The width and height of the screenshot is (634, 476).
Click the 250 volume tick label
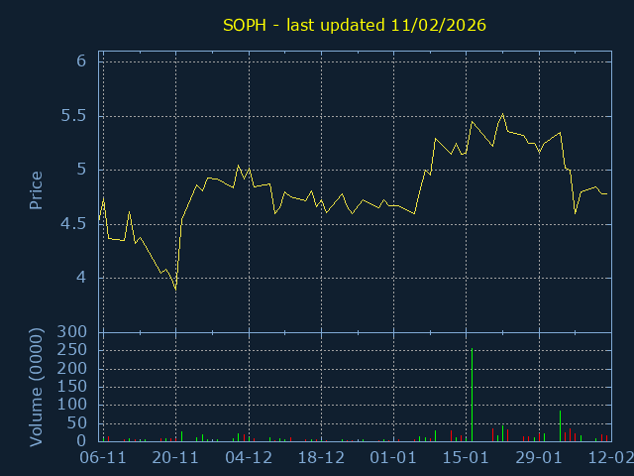tap(72, 350)
